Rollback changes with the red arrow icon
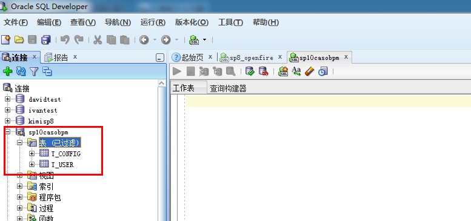The width and height of the screenshot is (471, 221). 264,71
